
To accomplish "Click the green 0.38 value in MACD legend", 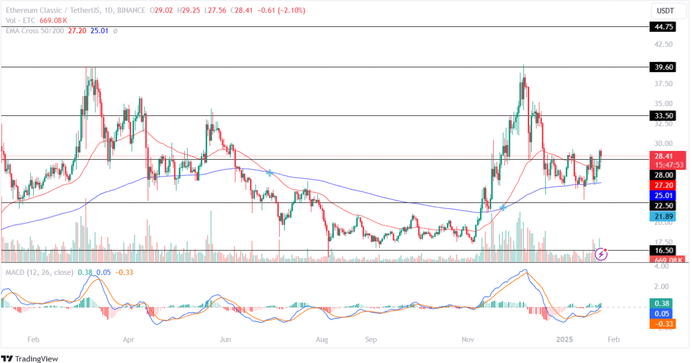I will 85,272.
